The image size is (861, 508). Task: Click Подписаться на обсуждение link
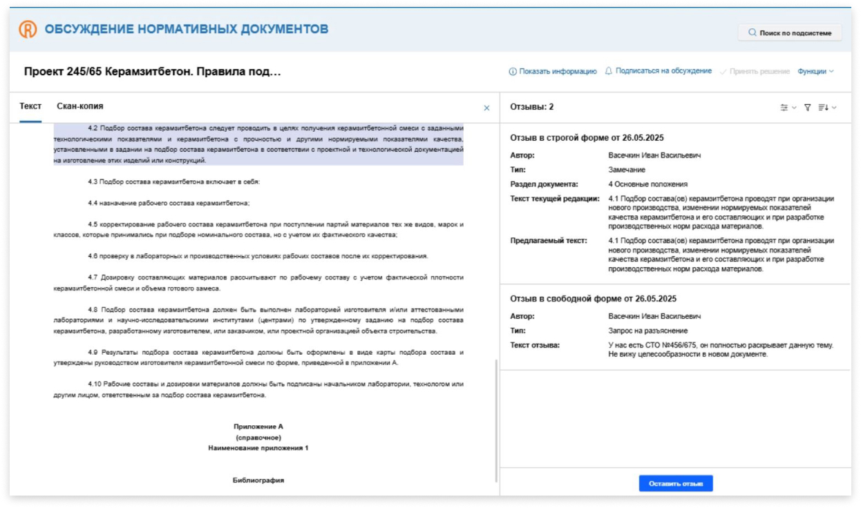[663, 71]
